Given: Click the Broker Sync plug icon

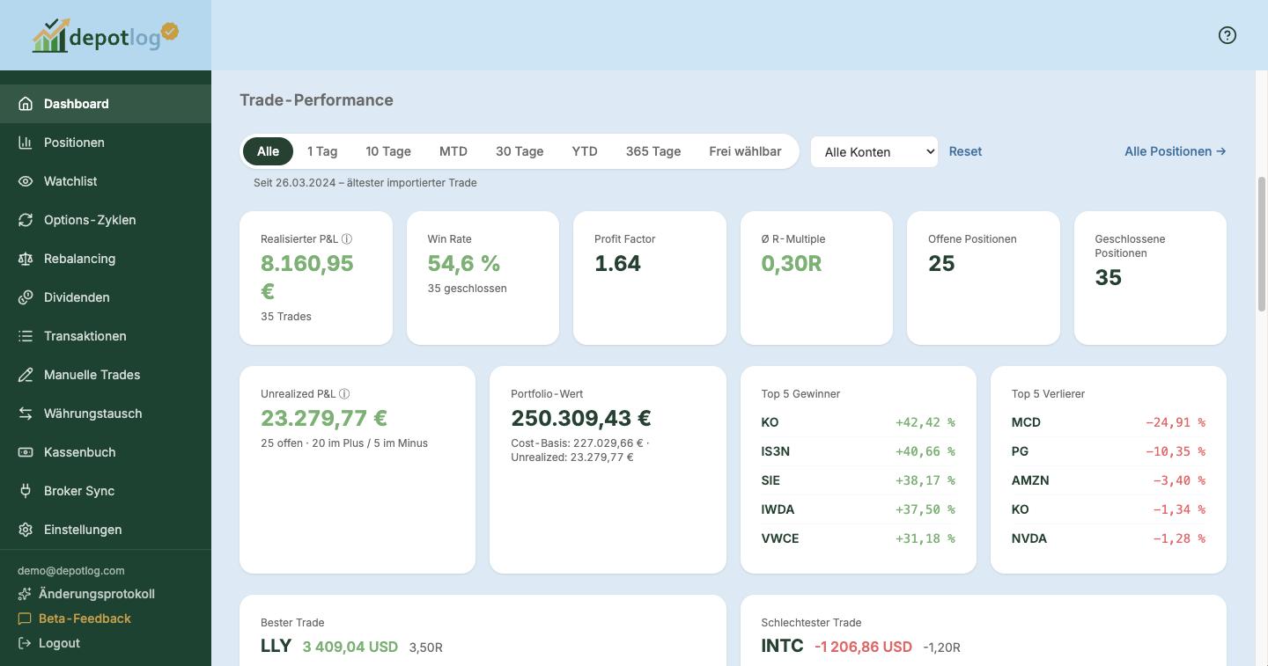Looking at the screenshot, I should point(26,491).
